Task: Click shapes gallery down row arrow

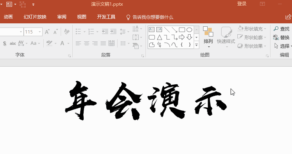Action: click(x=196, y=37)
